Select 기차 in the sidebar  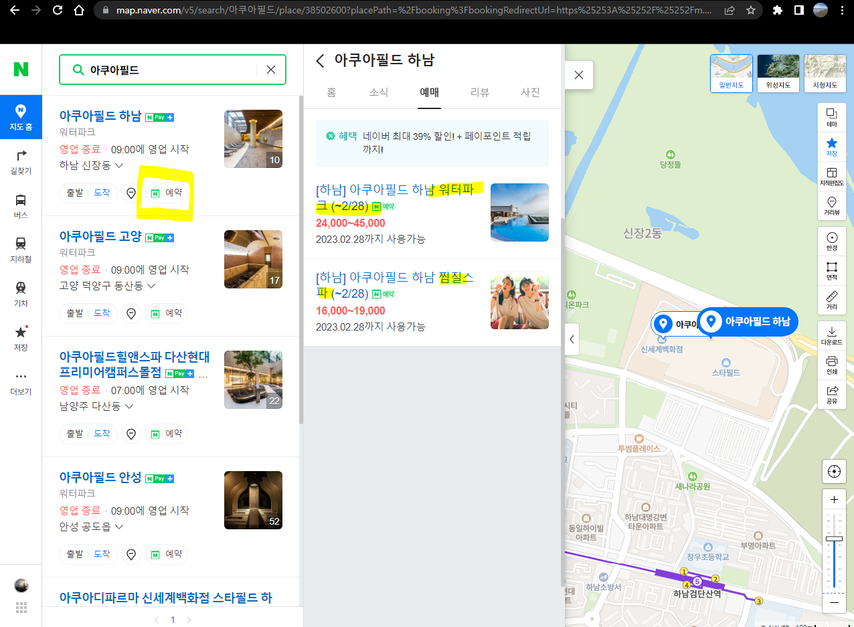[x=21, y=294]
